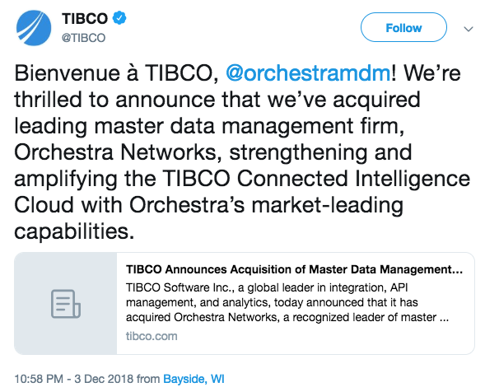Viewport: 485px width, 392px height.
Task: Click 'TIBCO Software Inc.' in card summary
Action: pyautogui.click(x=180, y=287)
